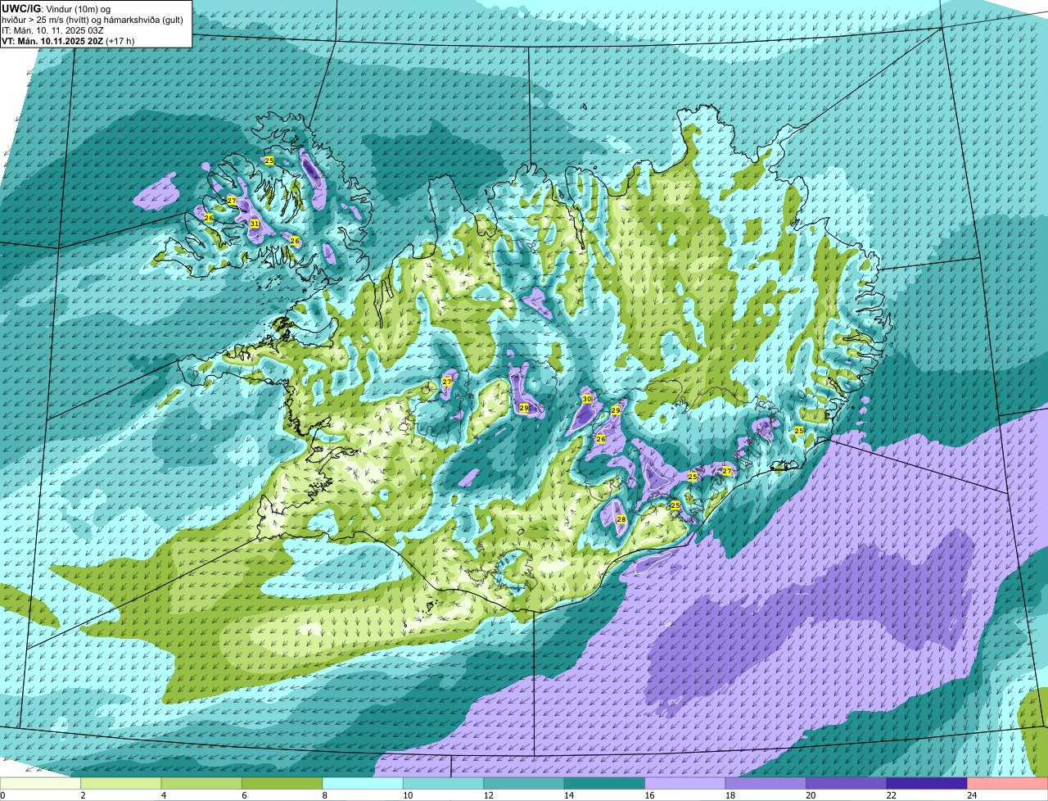Pick the above-24 m/s salmon pink swatch

(1008, 783)
